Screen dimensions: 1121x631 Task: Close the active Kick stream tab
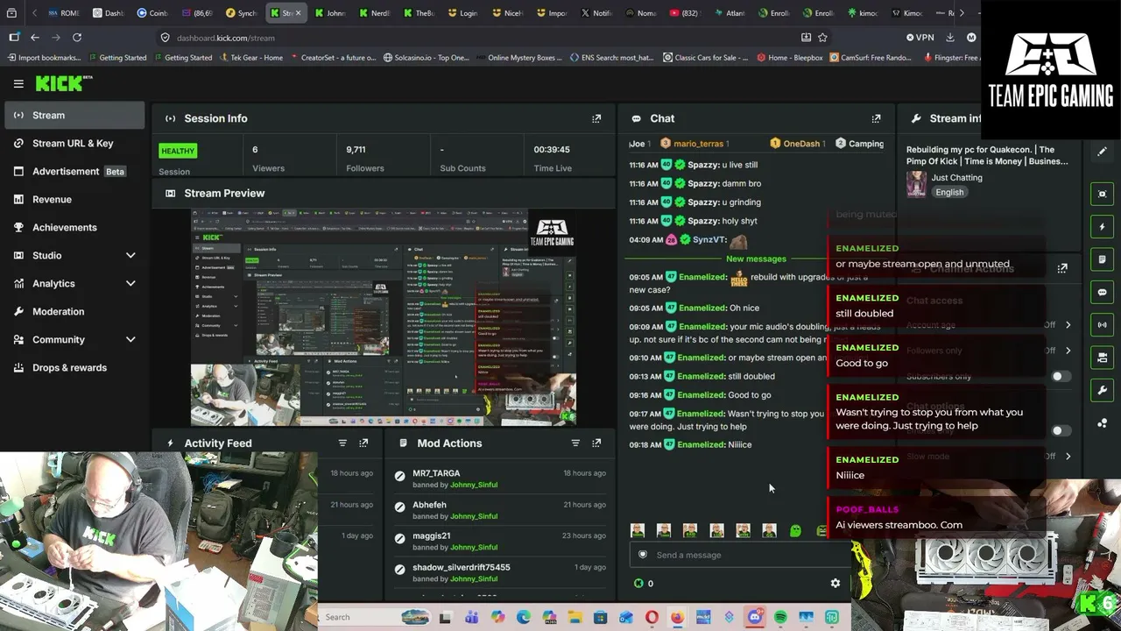coord(298,13)
